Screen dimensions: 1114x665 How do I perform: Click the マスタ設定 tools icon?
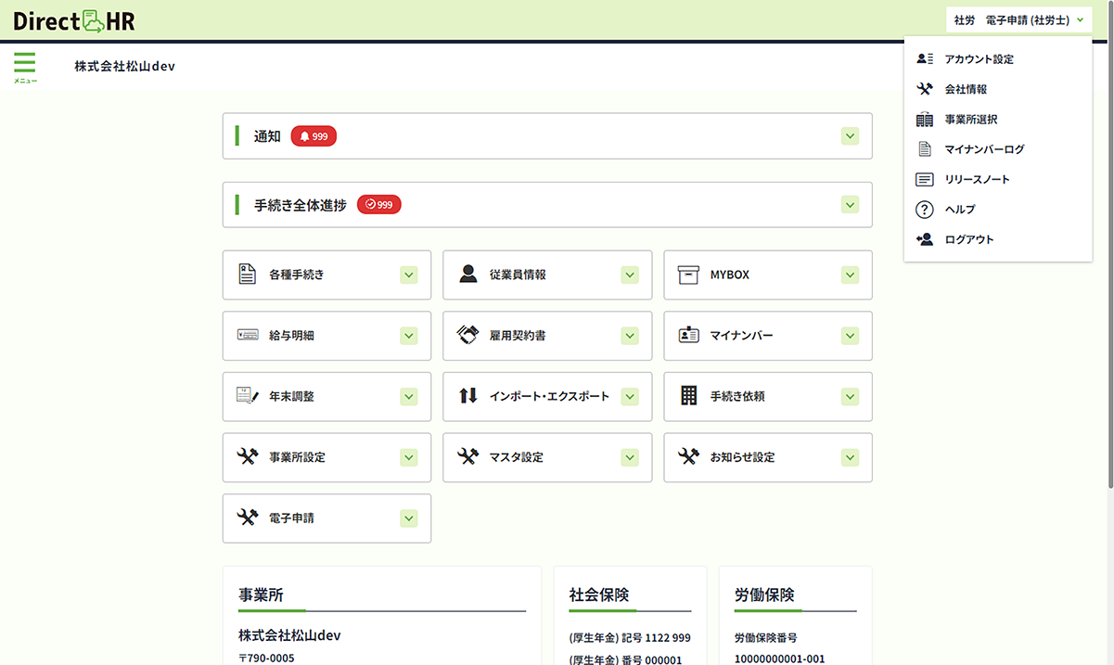[468, 456]
